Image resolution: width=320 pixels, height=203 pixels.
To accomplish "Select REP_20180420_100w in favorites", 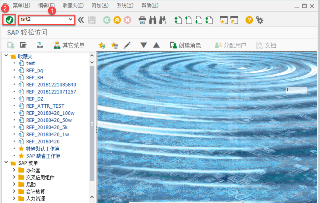I will (50, 113).
